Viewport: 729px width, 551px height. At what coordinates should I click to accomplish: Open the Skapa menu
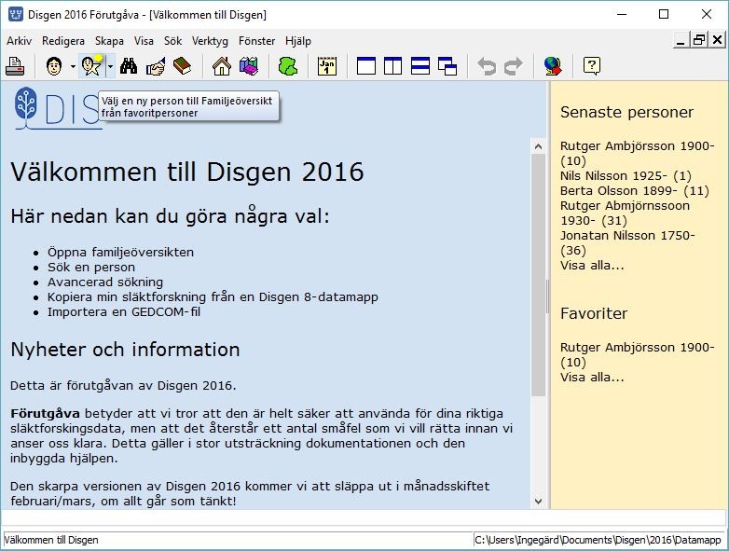coord(109,41)
